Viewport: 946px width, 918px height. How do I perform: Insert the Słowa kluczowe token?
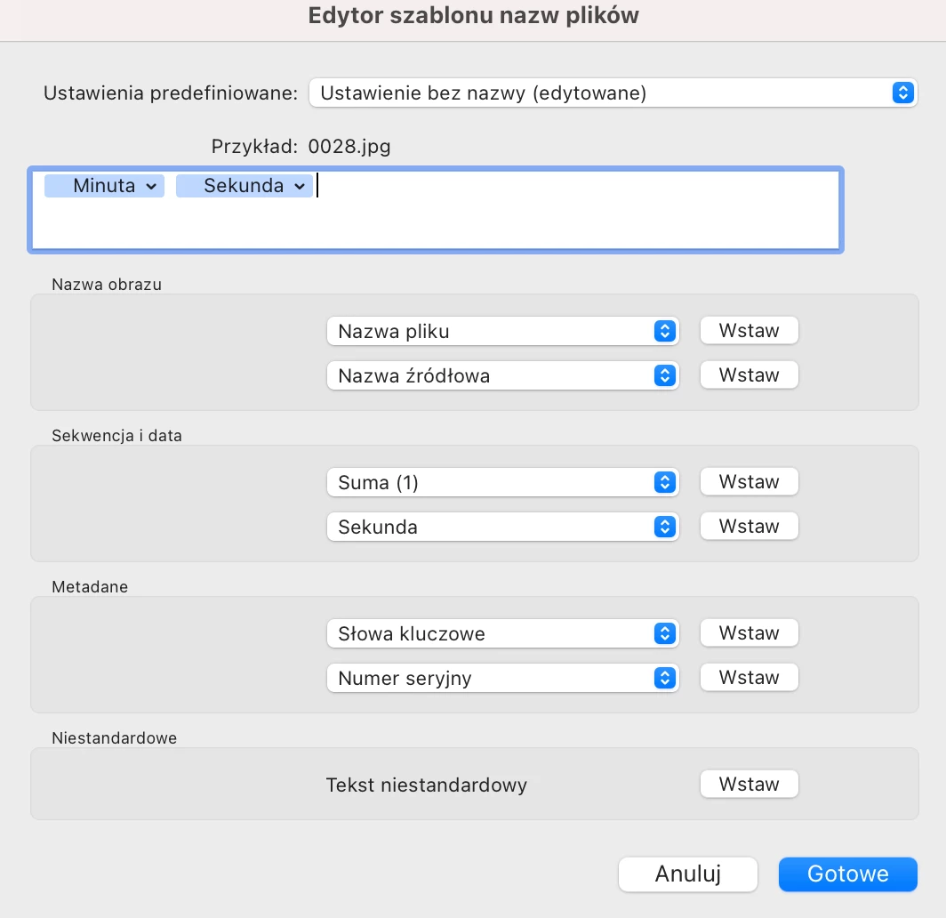[x=749, y=633]
